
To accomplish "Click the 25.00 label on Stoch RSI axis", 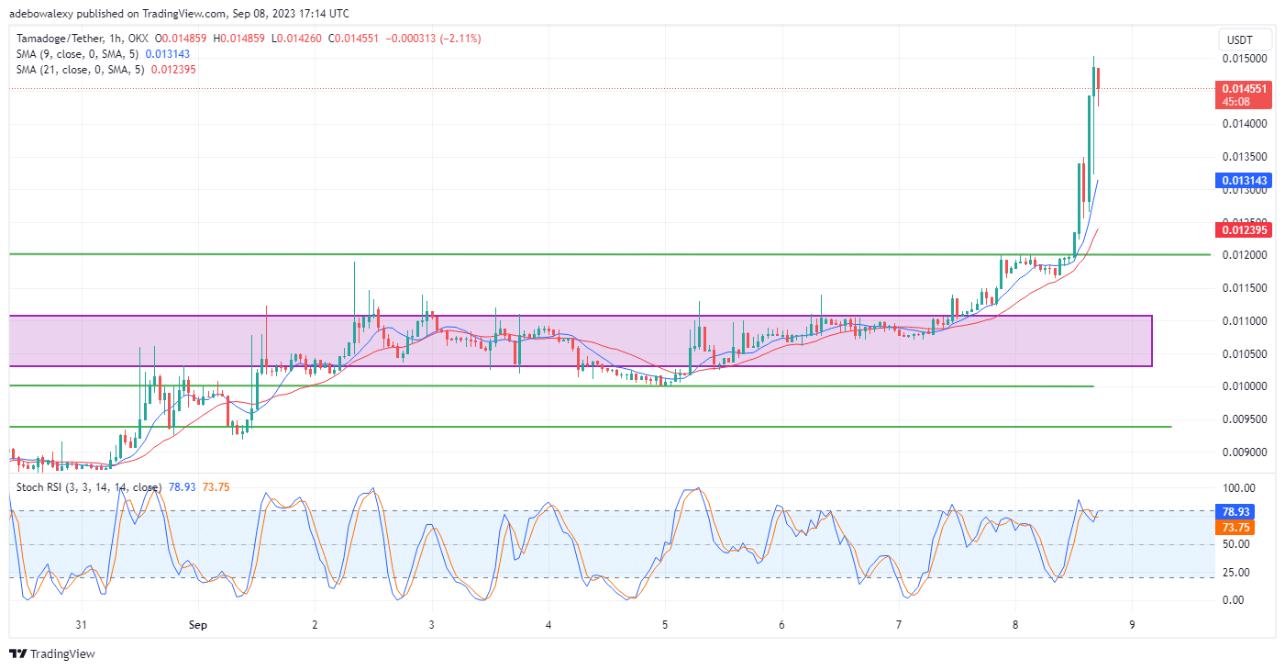I will (1237, 572).
